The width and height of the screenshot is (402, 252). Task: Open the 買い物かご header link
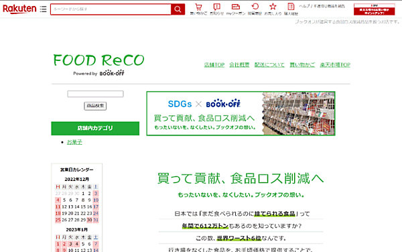tap(302, 65)
